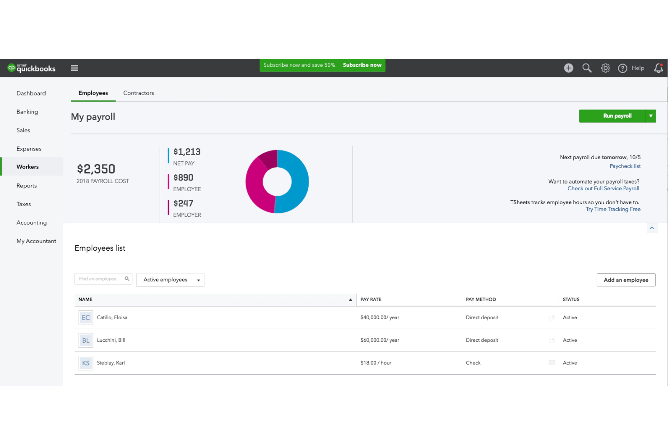Click Check pay method for Steblay
The width and height of the screenshot is (668, 445).
(x=473, y=363)
